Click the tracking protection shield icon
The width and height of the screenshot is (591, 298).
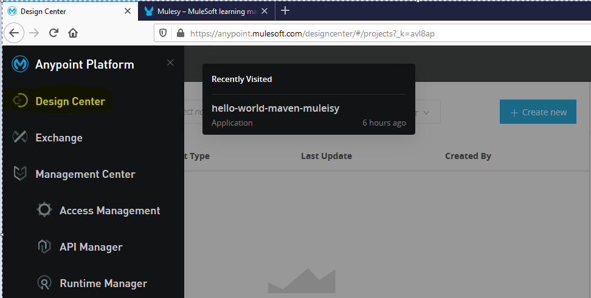163,33
